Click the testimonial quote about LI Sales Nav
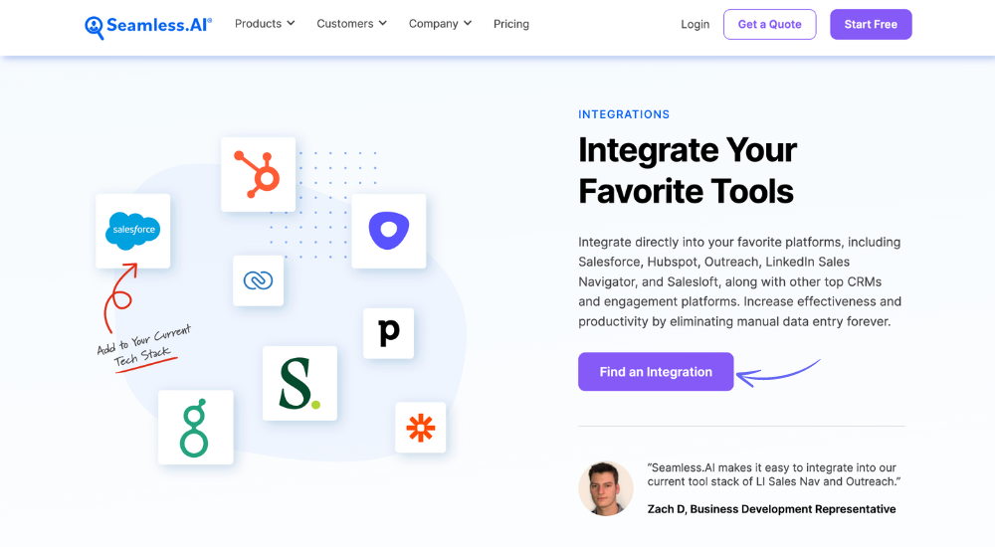The image size is (995, 547). [x=774, y=474]
